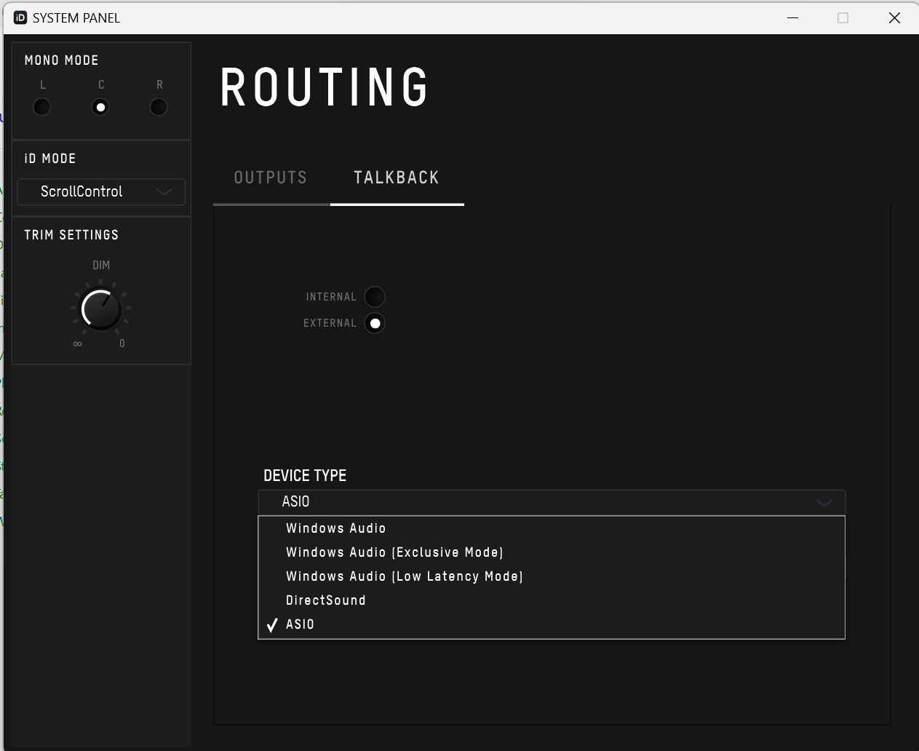
Task: Select Windows Audio (Low Latency Mode) option
Action: coord(552,576)
